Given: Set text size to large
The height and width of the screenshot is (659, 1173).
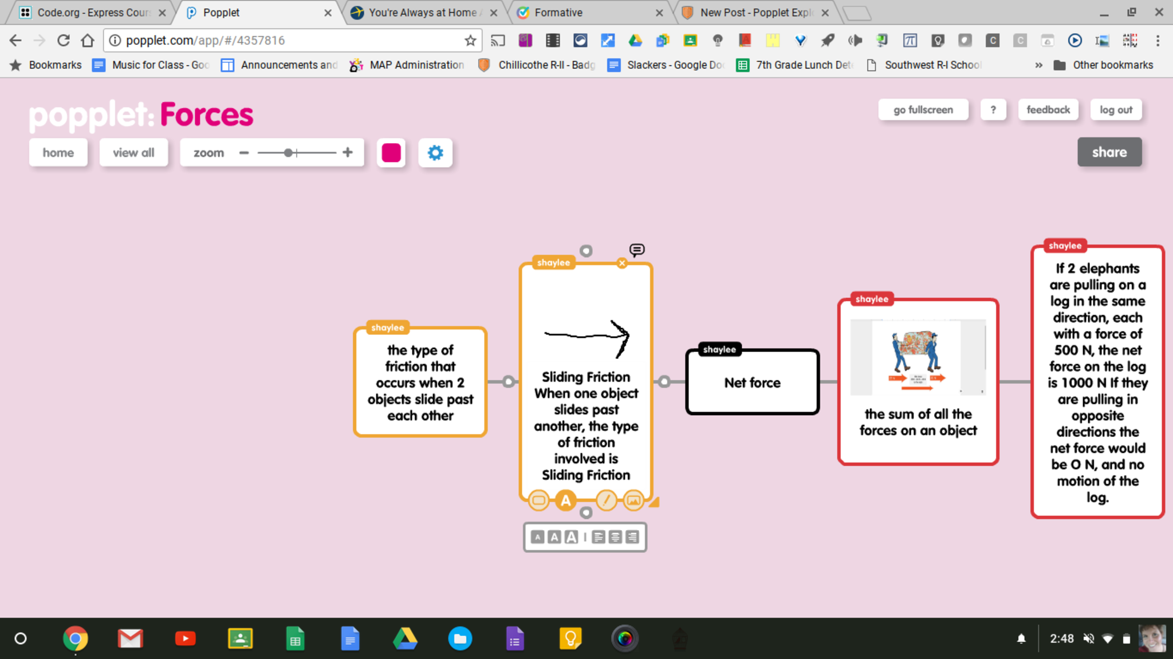Looking at the screenshot, I should (x=571, y=537).
